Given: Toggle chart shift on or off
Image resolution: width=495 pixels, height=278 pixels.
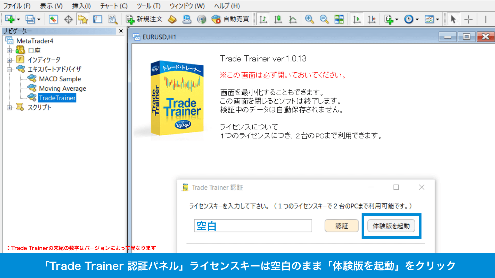Looking at the screenshot, I should 372,19.
